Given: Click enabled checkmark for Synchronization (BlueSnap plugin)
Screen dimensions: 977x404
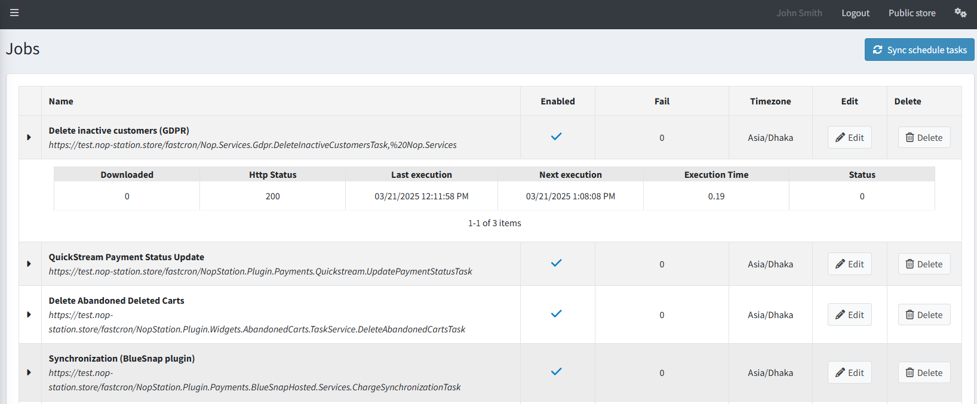Looking at the screenshot, I should pyautogui.click(x=557, y=372).
